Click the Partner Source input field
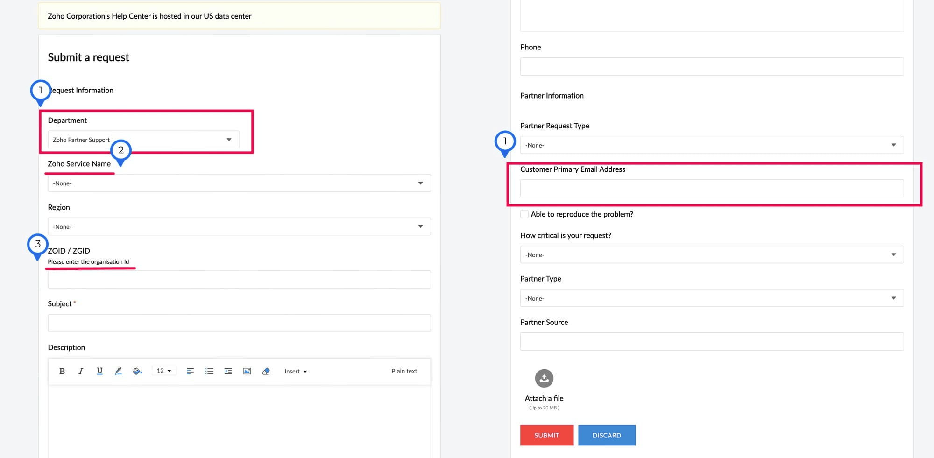The image size is (934, 458). pyautogui.click(x=712, y=341)
